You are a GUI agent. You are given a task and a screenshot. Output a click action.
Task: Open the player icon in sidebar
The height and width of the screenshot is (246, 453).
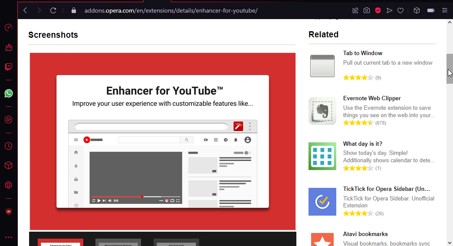pos(9,120)
